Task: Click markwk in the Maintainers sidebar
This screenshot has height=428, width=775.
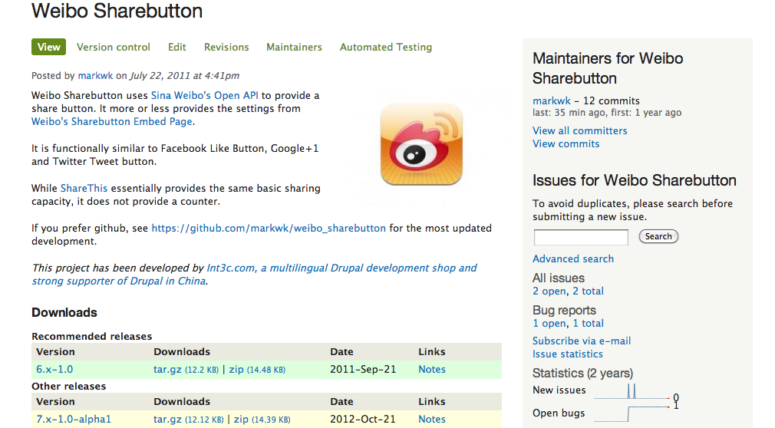Action: pos(552,100)
